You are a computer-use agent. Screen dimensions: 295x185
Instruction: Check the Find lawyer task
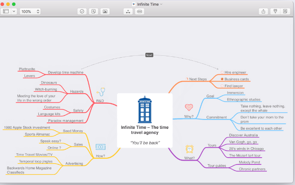(x=222, y=86)
